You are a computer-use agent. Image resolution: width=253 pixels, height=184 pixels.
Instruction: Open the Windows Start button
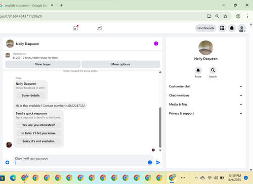coord(3,178)
